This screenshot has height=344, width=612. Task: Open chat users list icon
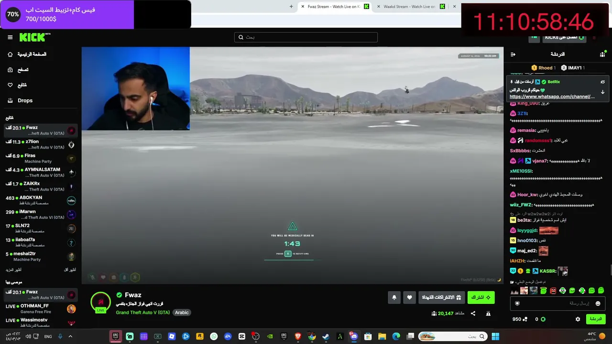click(x=602, y=54)
